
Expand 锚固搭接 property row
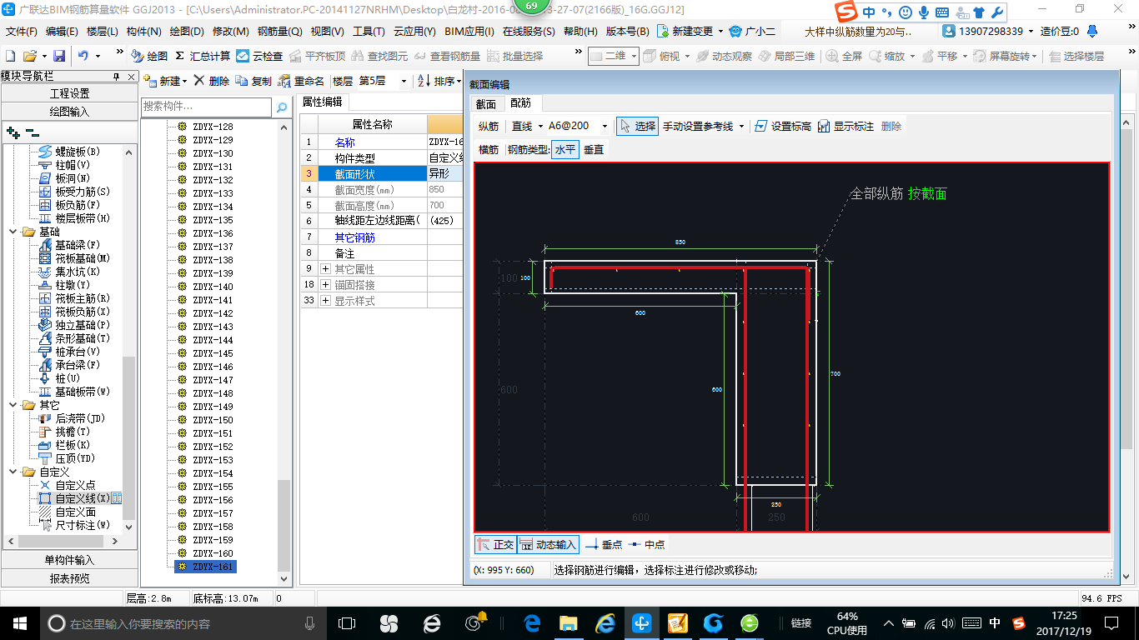pyautogui.click(x=325, y=285)
